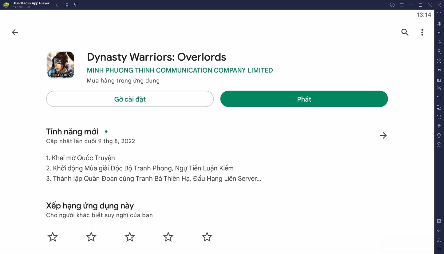The image size is (444, 254).
Task: Rate the app five stars
Action: pos(207,237)
